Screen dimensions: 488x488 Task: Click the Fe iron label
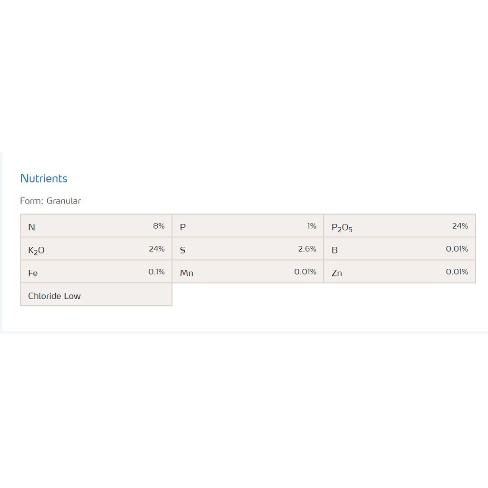(33, 273)
